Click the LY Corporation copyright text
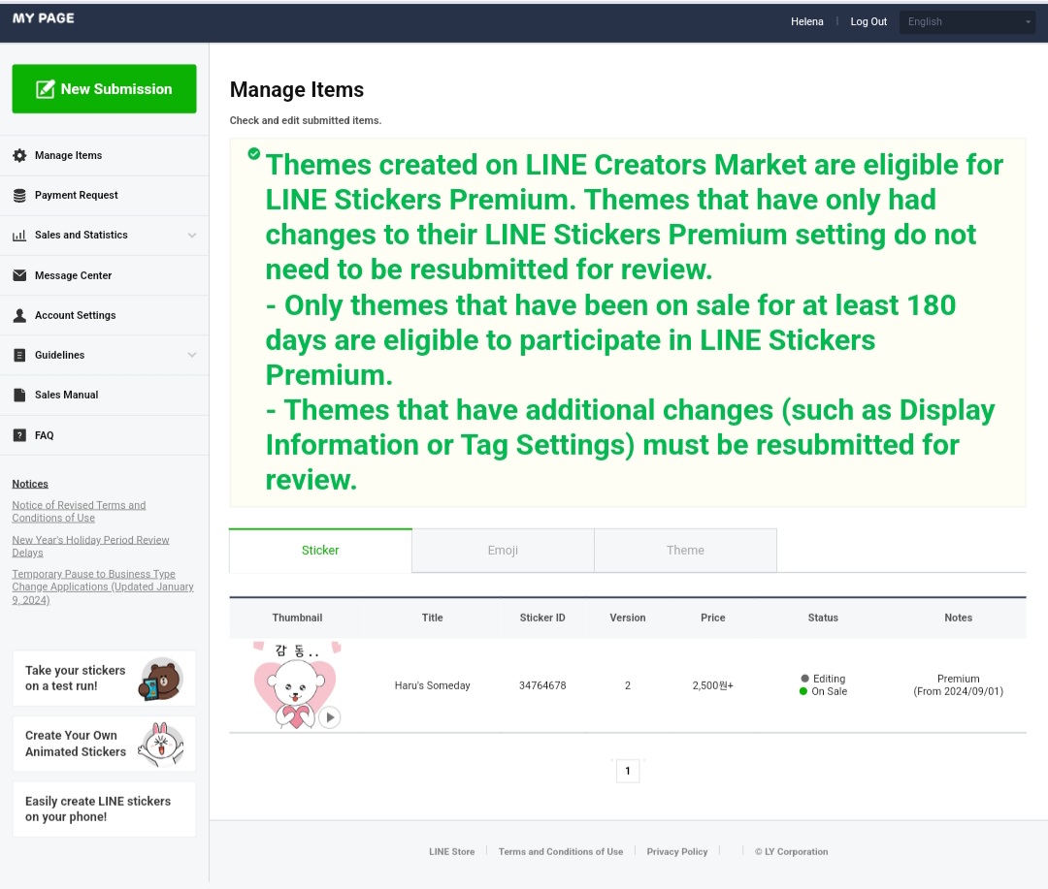Screen dimensions: 1048x889 [792, 851]
